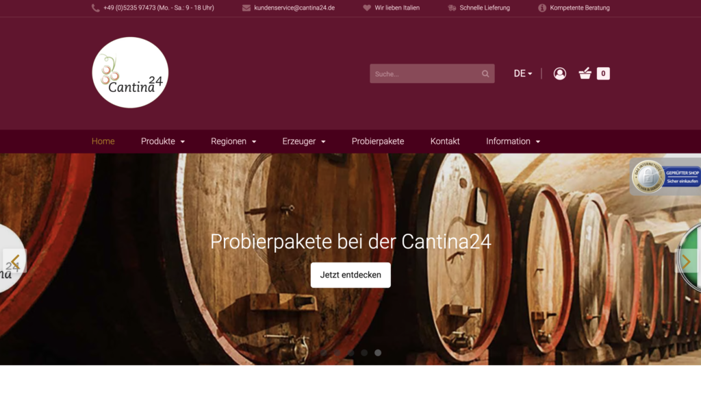This screenshot has height=396, width=701.
Task: Click the delivery truck icon
Action: 452,8
